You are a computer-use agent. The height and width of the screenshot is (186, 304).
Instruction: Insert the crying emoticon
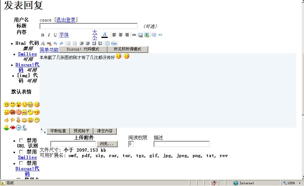[x=24, y=112]
